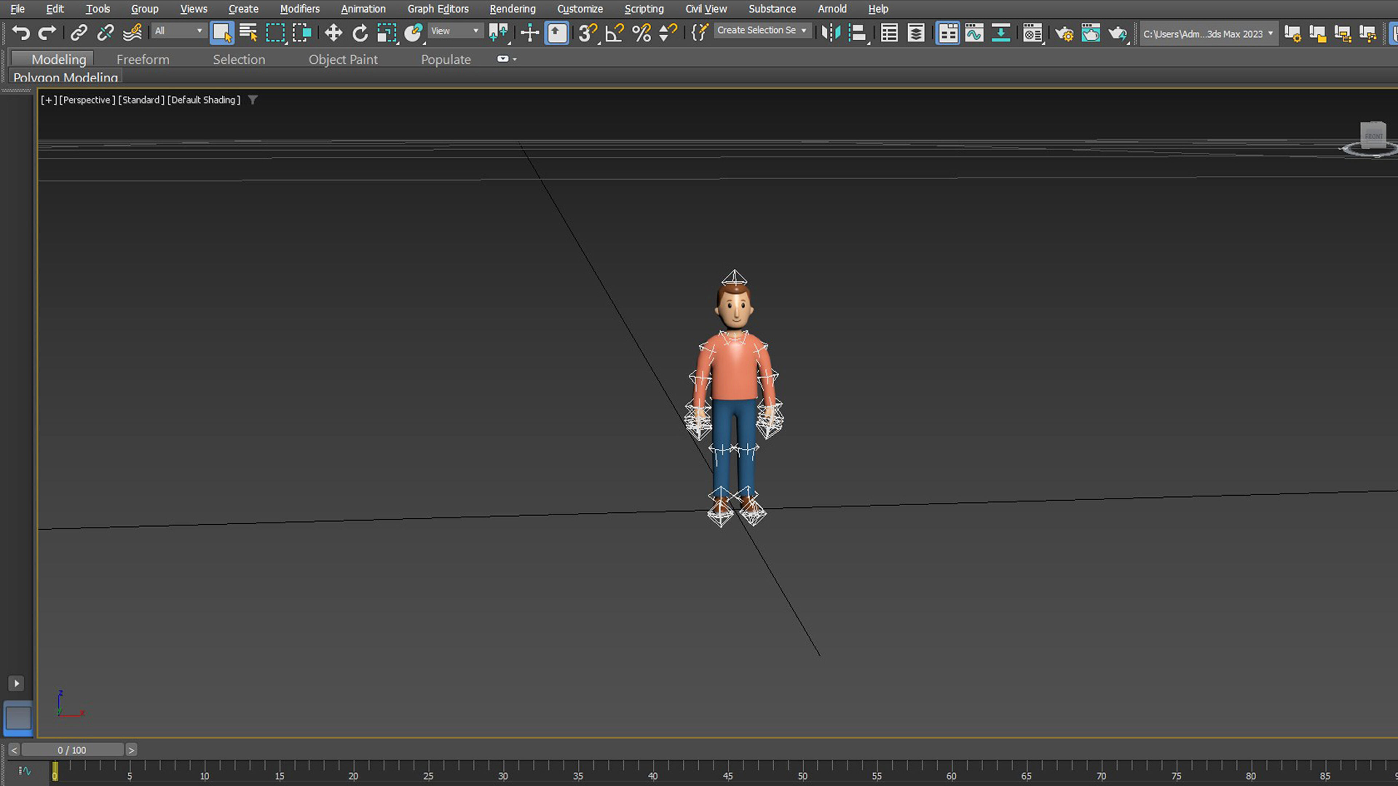Click the Unlink Selection icon

[x=105, y=33]
